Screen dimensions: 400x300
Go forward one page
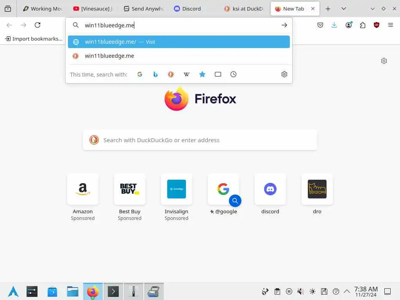click(x=23, y=25)
